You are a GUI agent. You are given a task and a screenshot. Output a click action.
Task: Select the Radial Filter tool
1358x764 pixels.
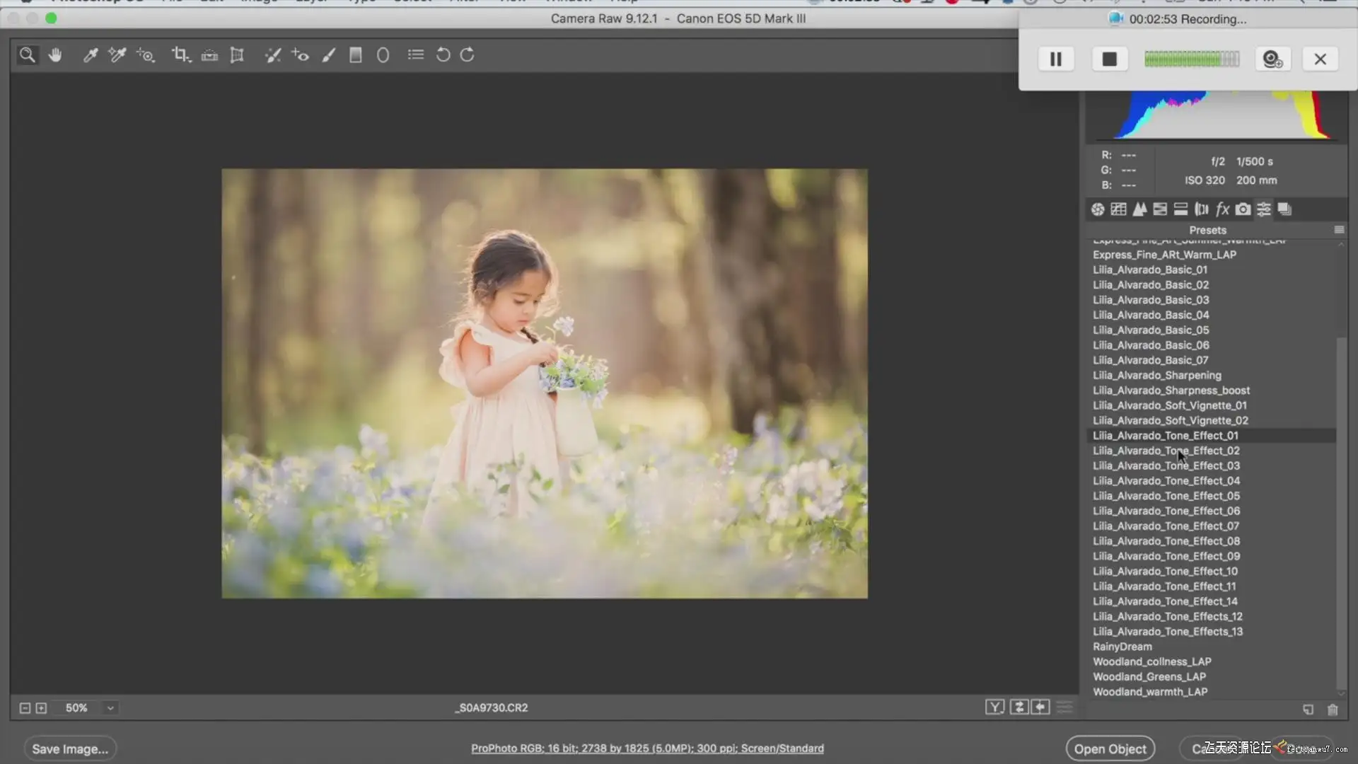coord(383,55)
